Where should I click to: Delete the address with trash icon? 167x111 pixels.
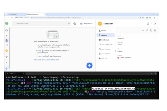[155, 31]
